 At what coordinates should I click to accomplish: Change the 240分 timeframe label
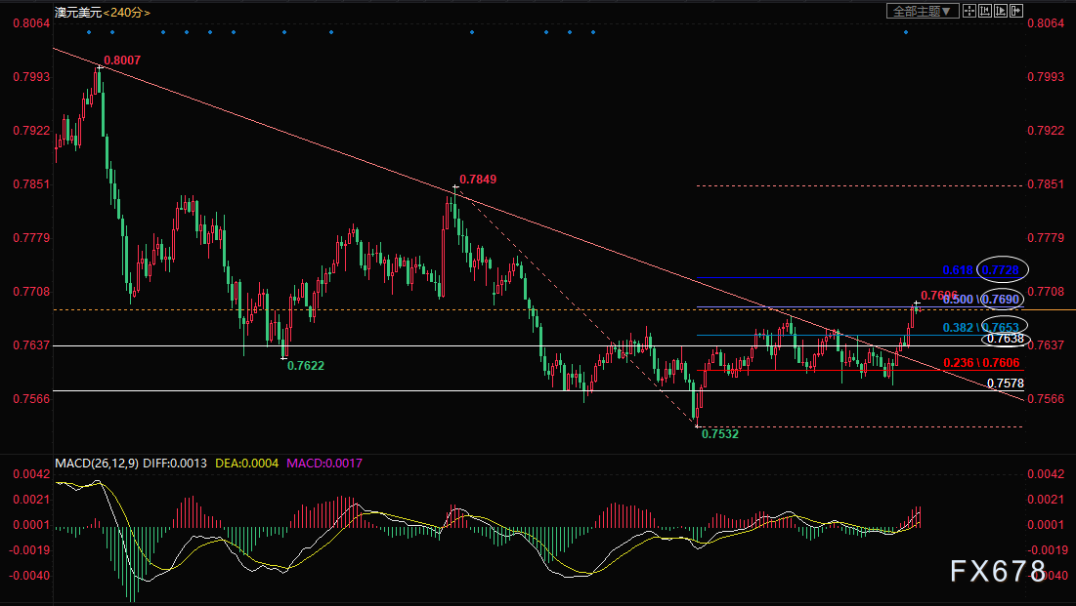(127, 13)
